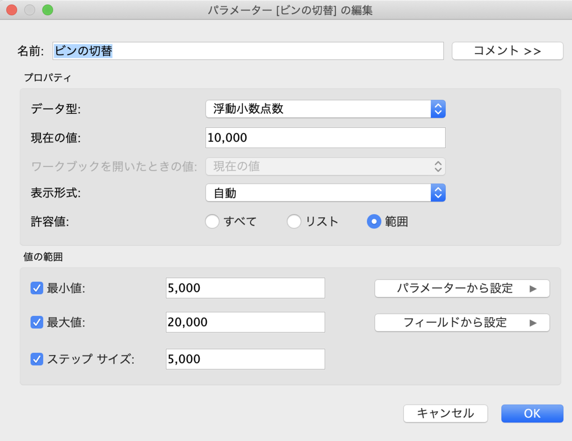The image size is (572, 441).
Task: Open the コメント >> button
Action: tap(508, 51)
